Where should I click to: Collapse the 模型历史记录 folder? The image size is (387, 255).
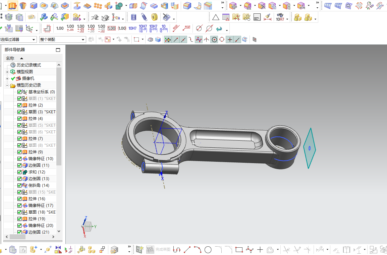[x=7, y=85]
